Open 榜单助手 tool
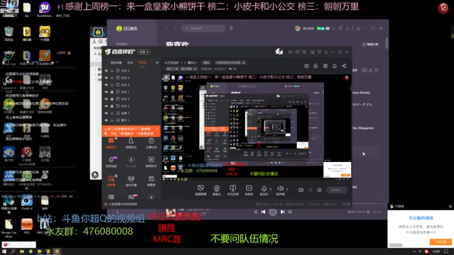Screen dimensions: 454x255 tap(151, 162)
